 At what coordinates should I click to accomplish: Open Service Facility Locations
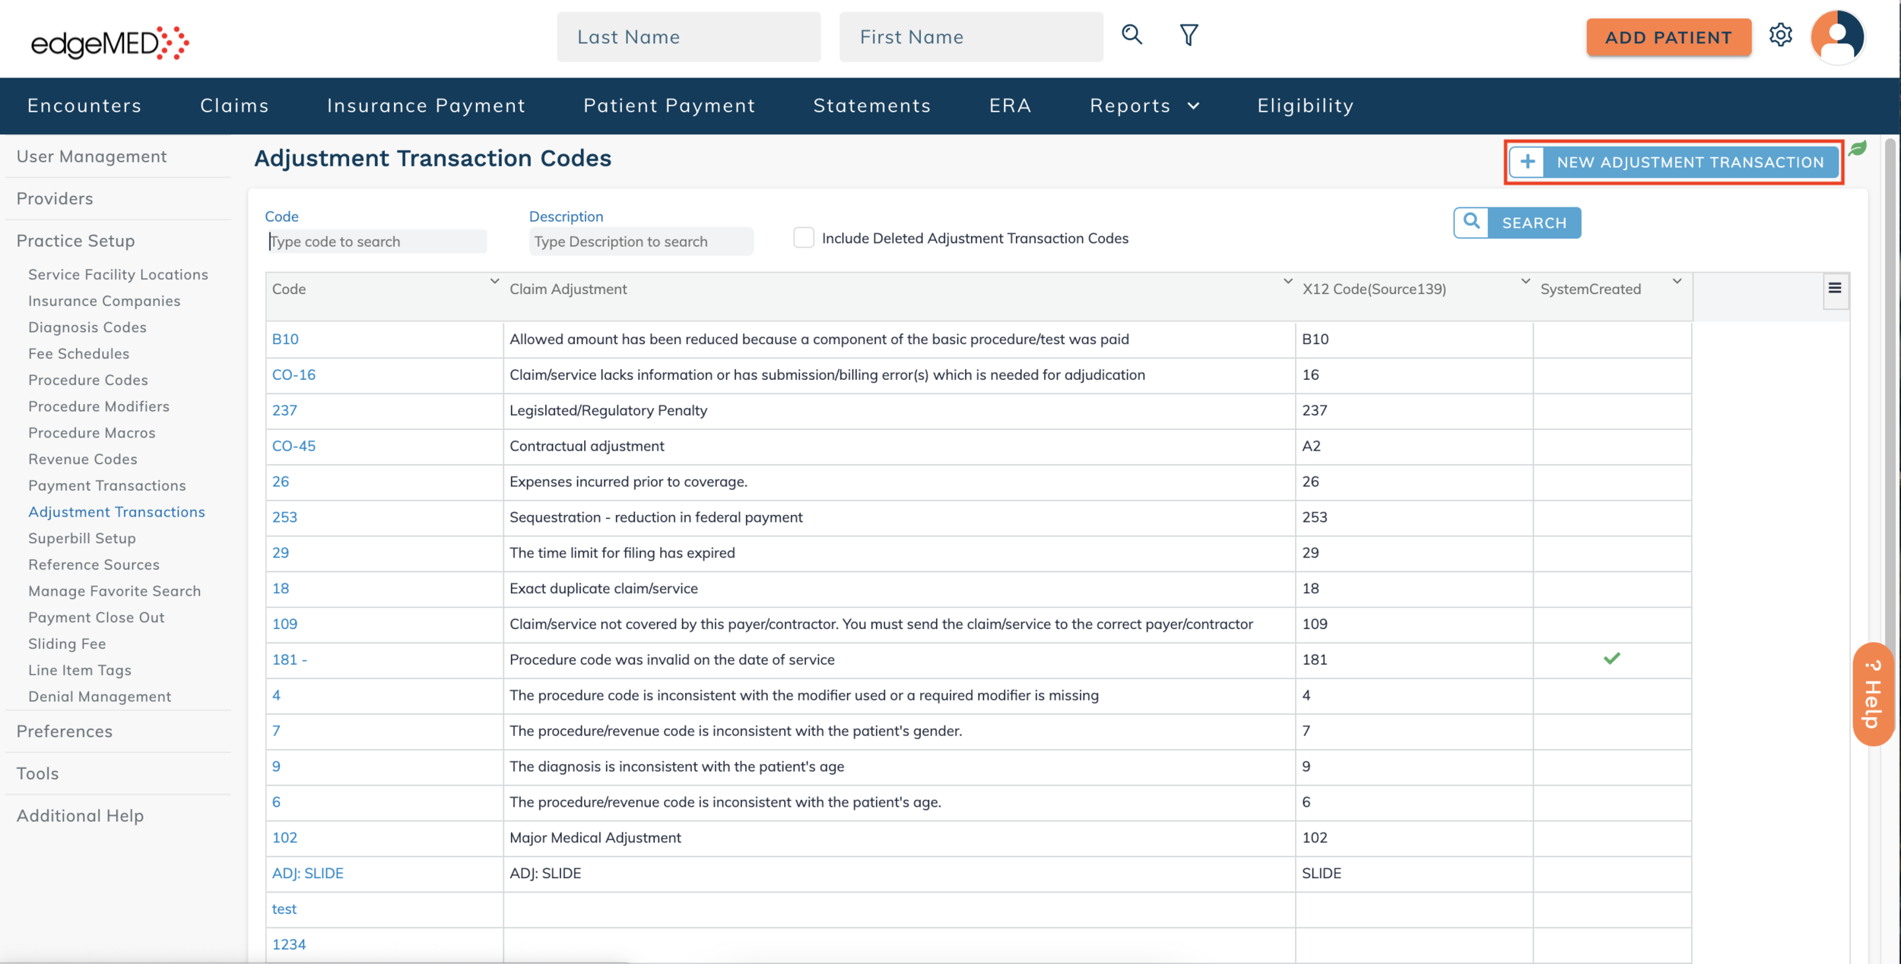(118, 274)
